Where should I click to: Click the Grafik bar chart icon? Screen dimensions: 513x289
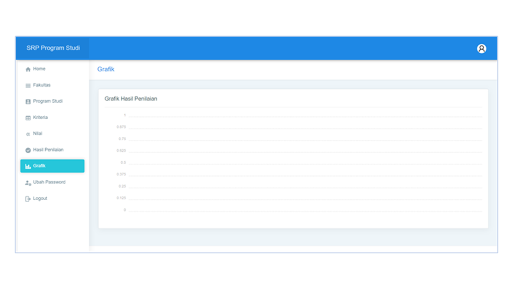pyautogui.click(x=28, y=166)
